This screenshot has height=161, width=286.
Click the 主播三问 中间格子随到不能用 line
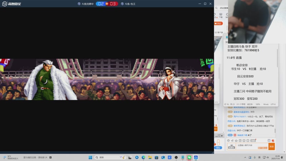coord(252,91)
